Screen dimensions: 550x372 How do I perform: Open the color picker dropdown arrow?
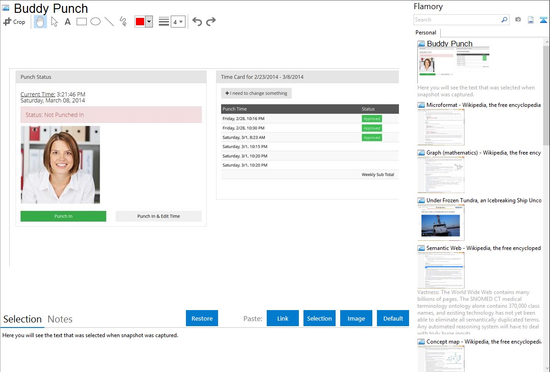(x=149, y=22)
